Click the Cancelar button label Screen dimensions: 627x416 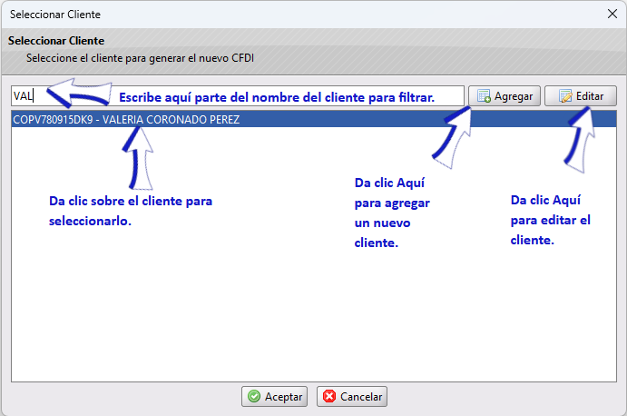tap(361, 397)
